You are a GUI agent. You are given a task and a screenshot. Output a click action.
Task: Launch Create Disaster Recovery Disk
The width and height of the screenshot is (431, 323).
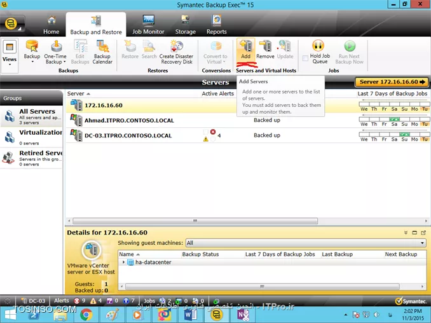(x=176, y=52)
